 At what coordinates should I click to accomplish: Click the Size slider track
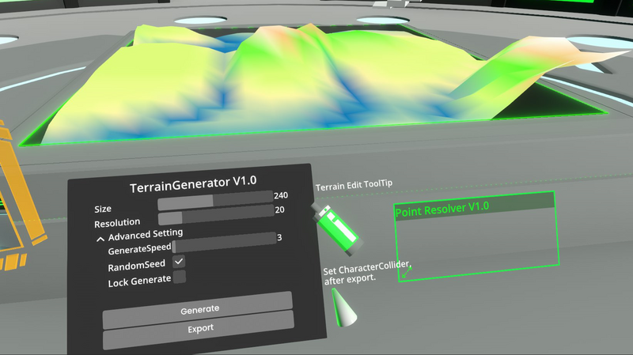tap(215, 202)
